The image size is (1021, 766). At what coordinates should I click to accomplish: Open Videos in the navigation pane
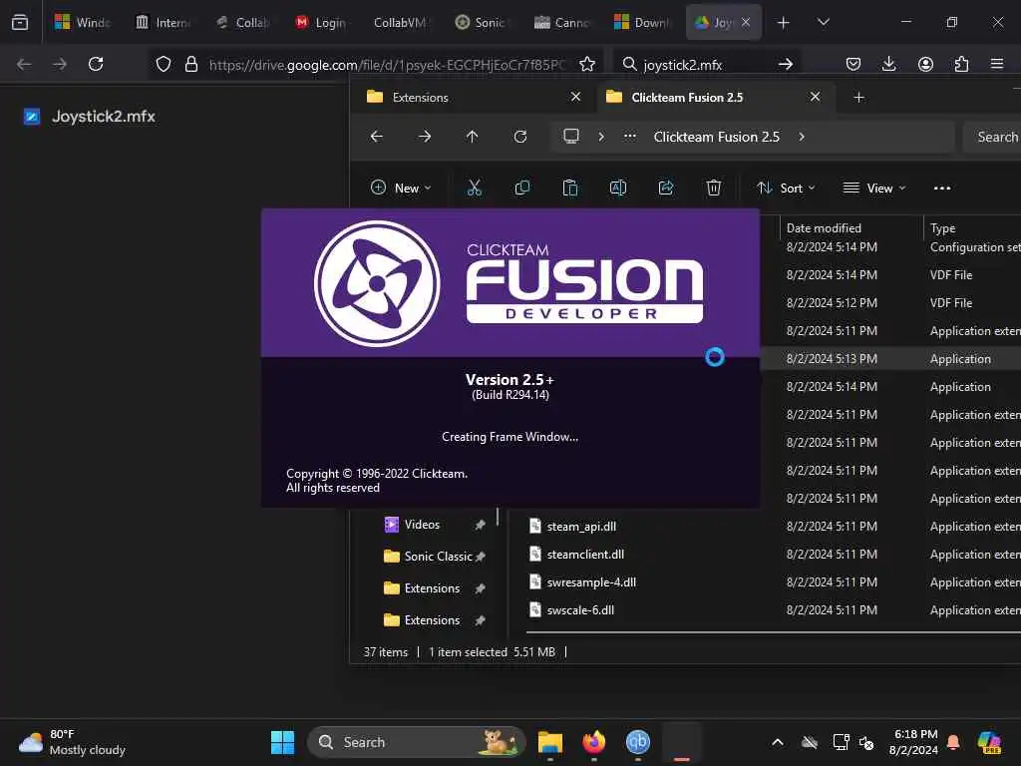422,525
